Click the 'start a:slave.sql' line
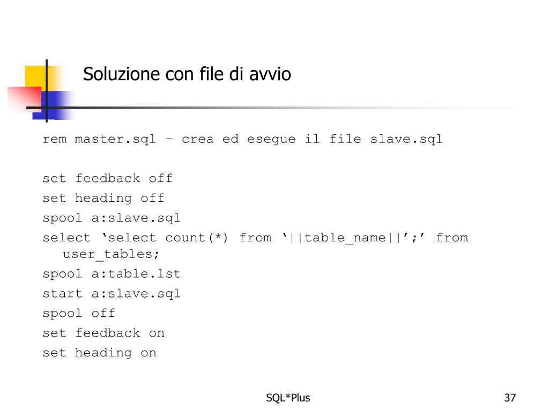 pyautogui.click(x=112, y=294)
